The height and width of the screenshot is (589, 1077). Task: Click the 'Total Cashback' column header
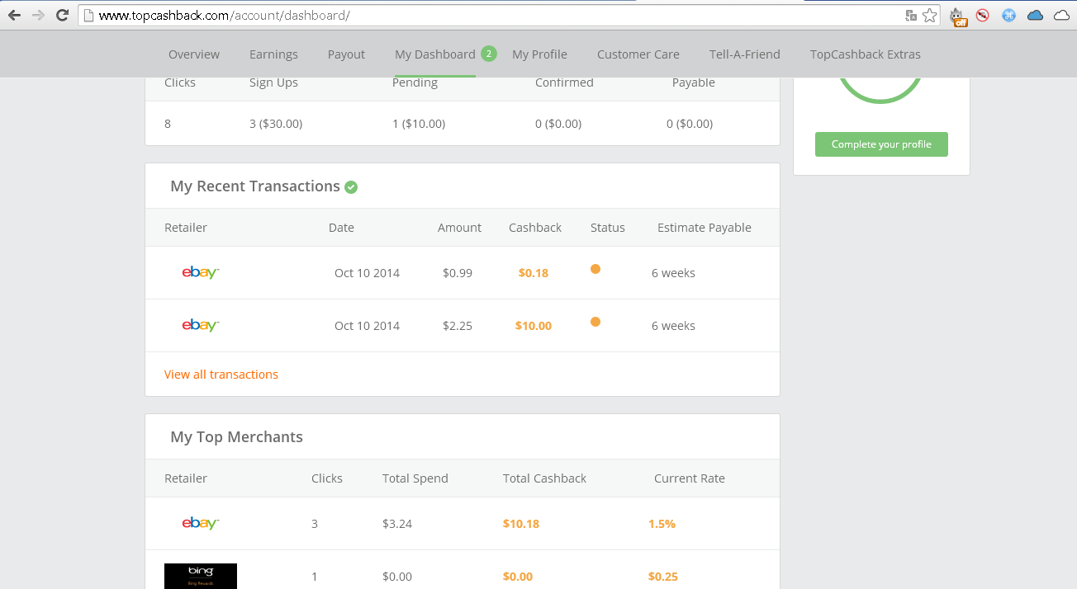tap(544, 478)
